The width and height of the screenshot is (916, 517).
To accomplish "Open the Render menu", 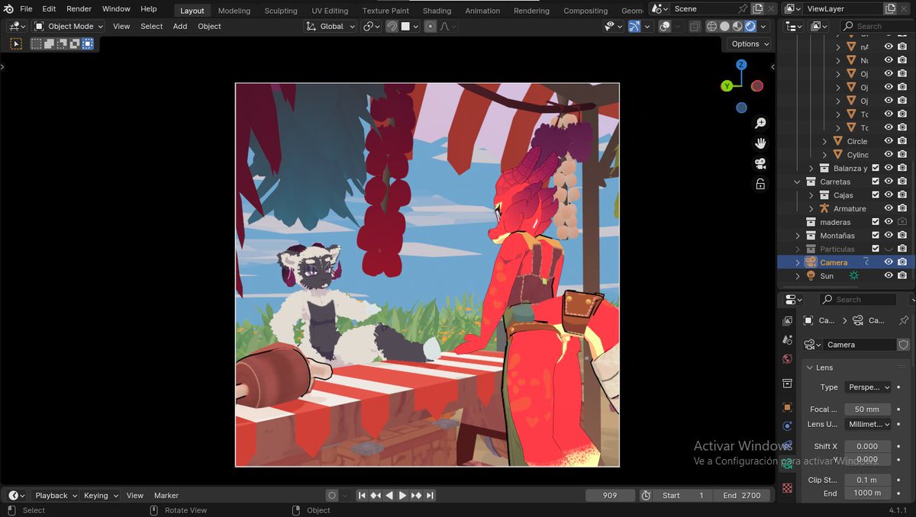I will (x=79, y=9).
